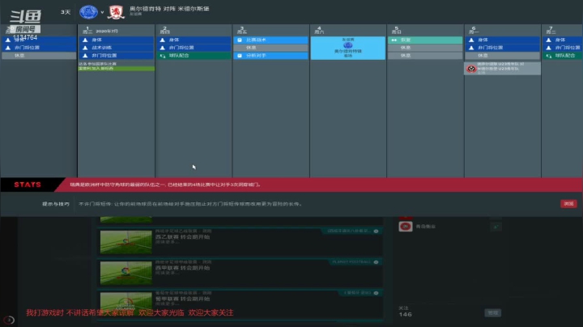Click the Monday U23 youth fixture card text
The width and height of the screenshot is (583, 327).
click(x=501, y=66)
